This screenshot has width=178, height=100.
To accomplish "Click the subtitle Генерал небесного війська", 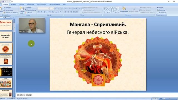I will point(98,32).
